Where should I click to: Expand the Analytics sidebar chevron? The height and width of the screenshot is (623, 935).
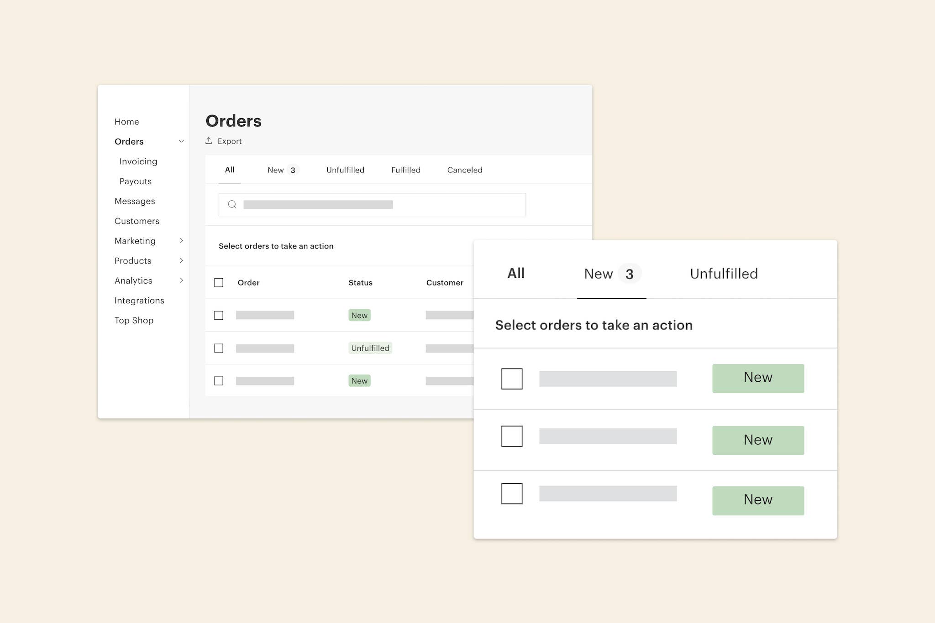point(181,280)
